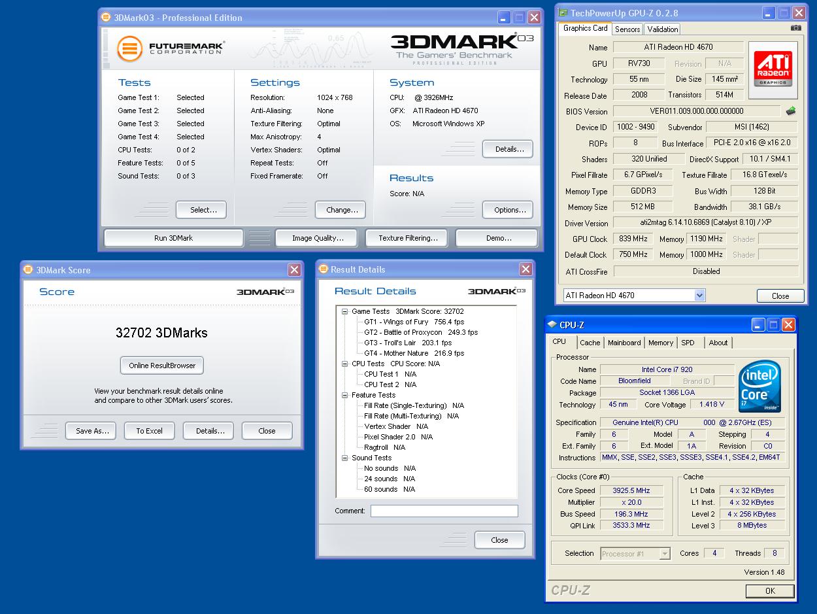Click the CPU-Z title bar icon

(x=553, y=325)
